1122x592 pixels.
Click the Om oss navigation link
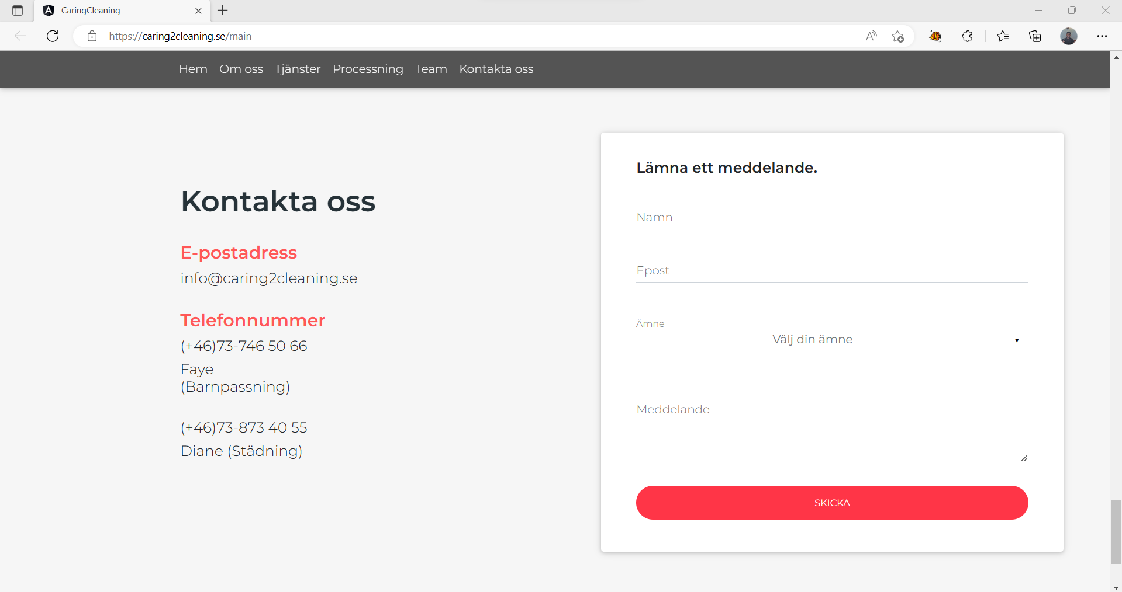tap(241, 69)
